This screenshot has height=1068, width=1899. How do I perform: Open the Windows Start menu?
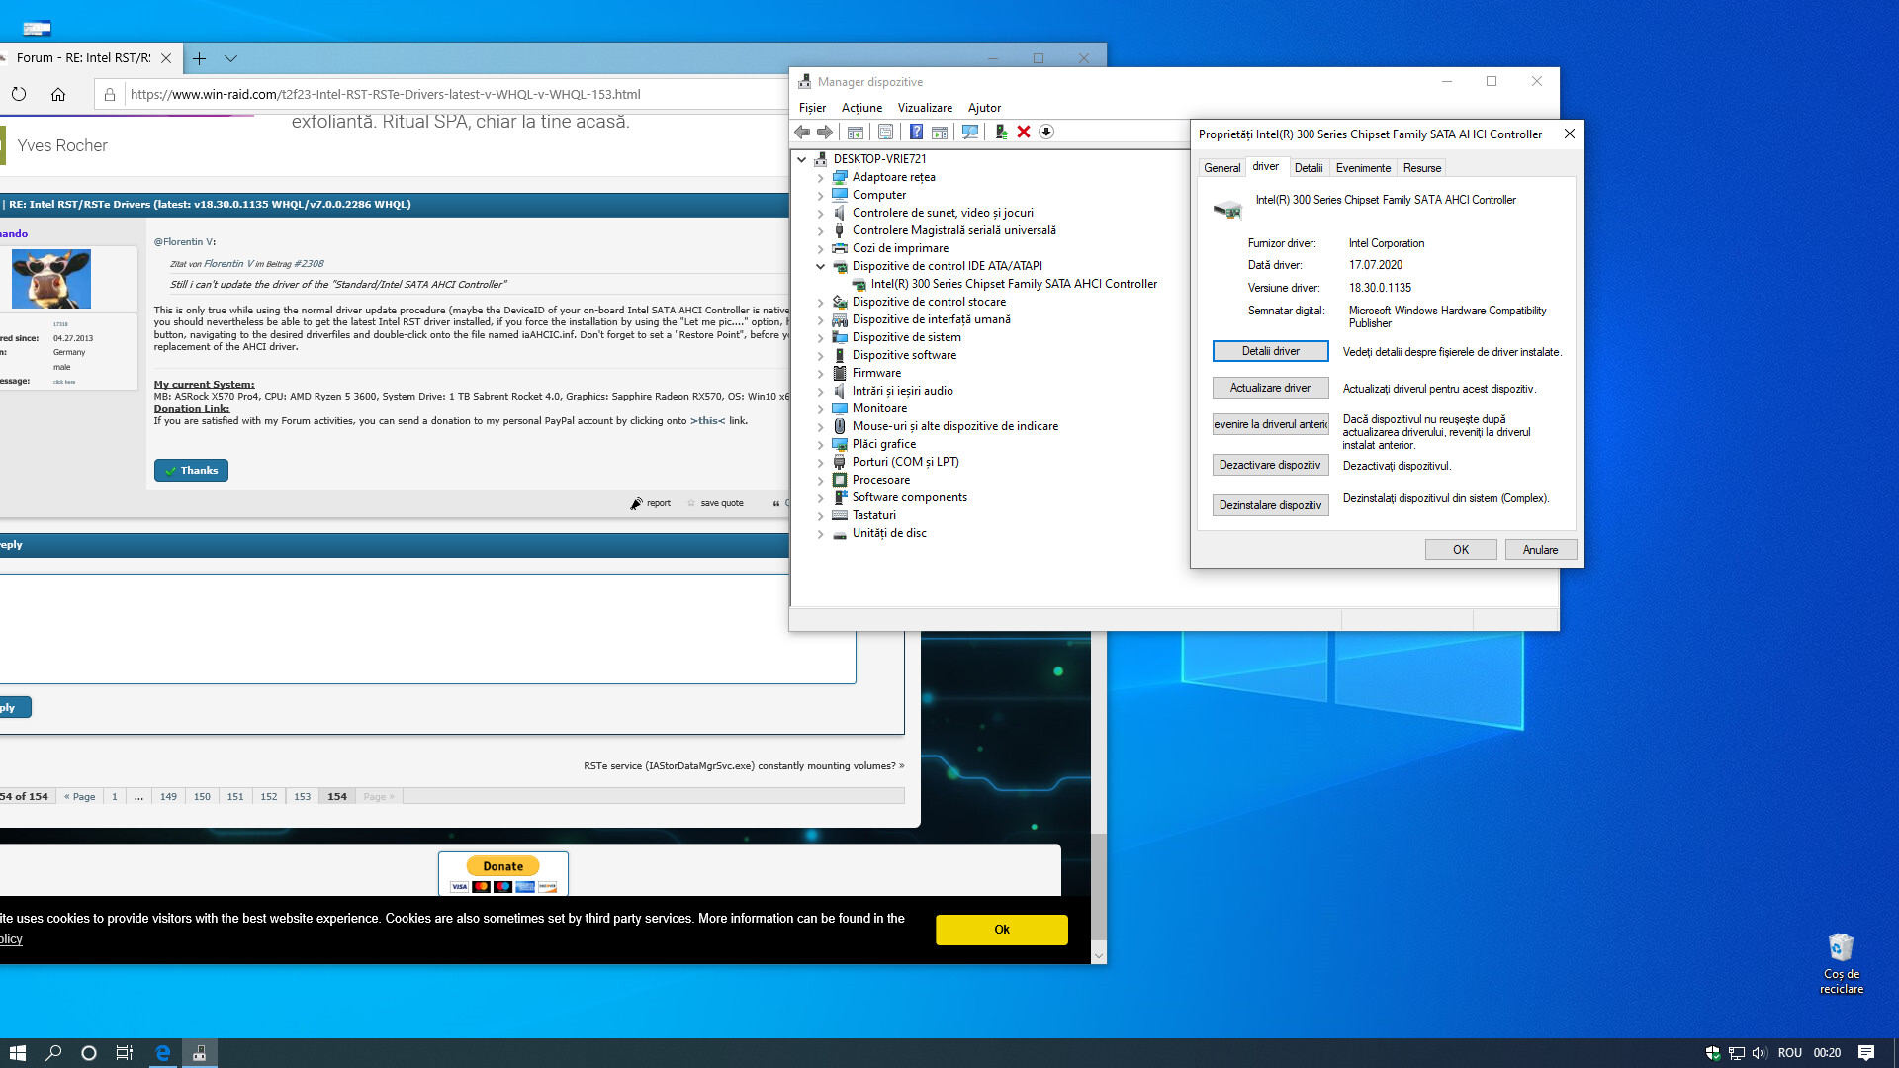point(17,1053)
